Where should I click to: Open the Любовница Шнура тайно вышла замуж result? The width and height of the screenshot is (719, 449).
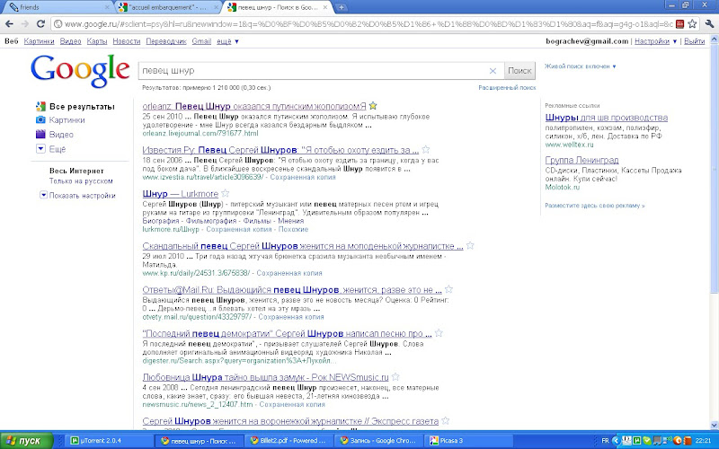click(265, 377)
